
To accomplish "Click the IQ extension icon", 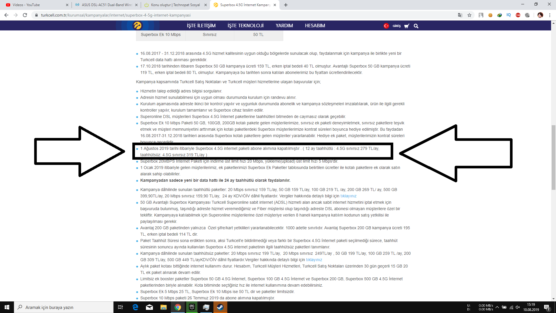I will click(x=509, y=15).
